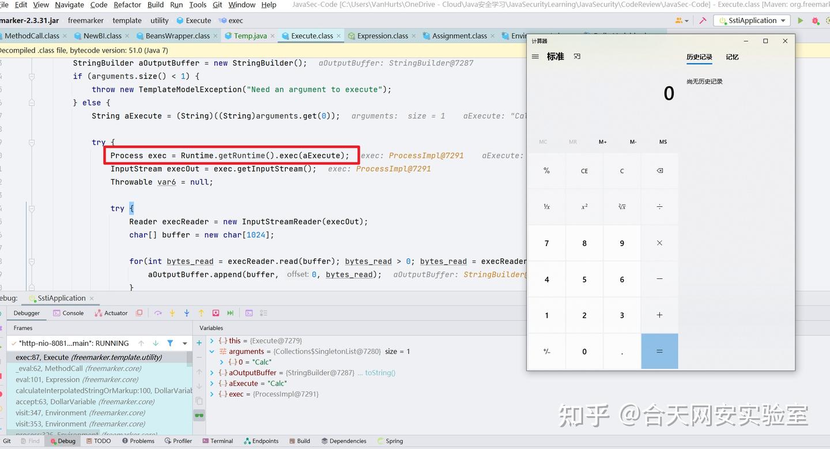The width and height of the screenshot is (830, 449).
Task: Select the Console tab in debugger
Action: pos(73,313)
